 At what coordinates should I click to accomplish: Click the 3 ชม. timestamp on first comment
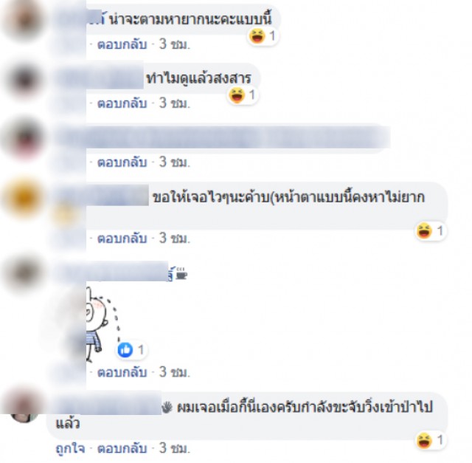click(x=175, y=44)
